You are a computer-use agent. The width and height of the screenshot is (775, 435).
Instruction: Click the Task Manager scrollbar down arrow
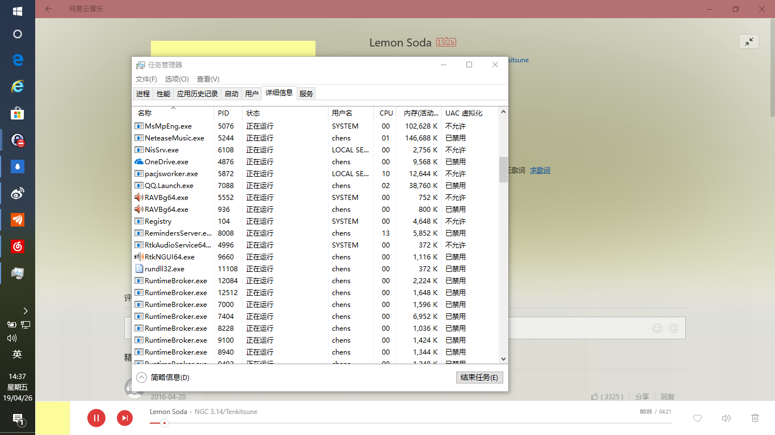tap(503, 359)
